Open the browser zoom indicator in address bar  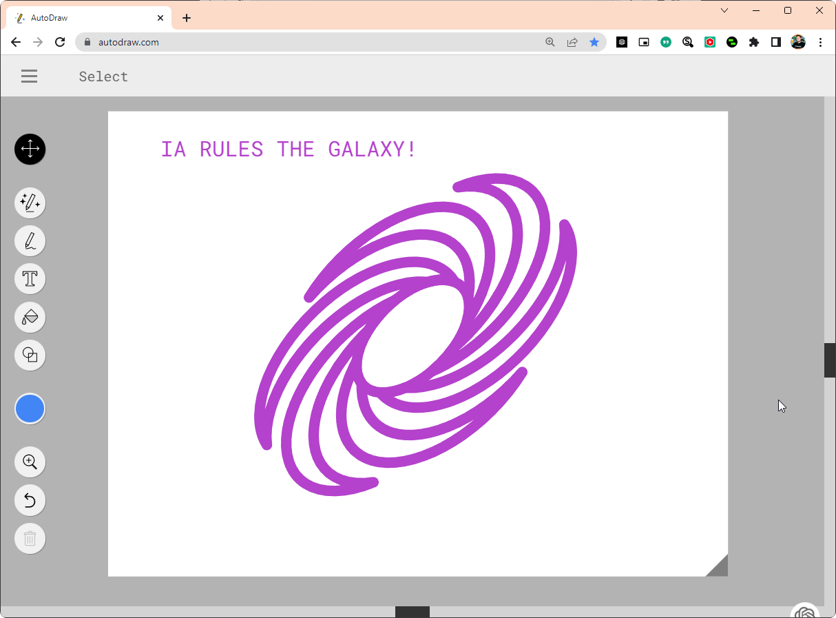pyautogui.click(x=550, y=42)
